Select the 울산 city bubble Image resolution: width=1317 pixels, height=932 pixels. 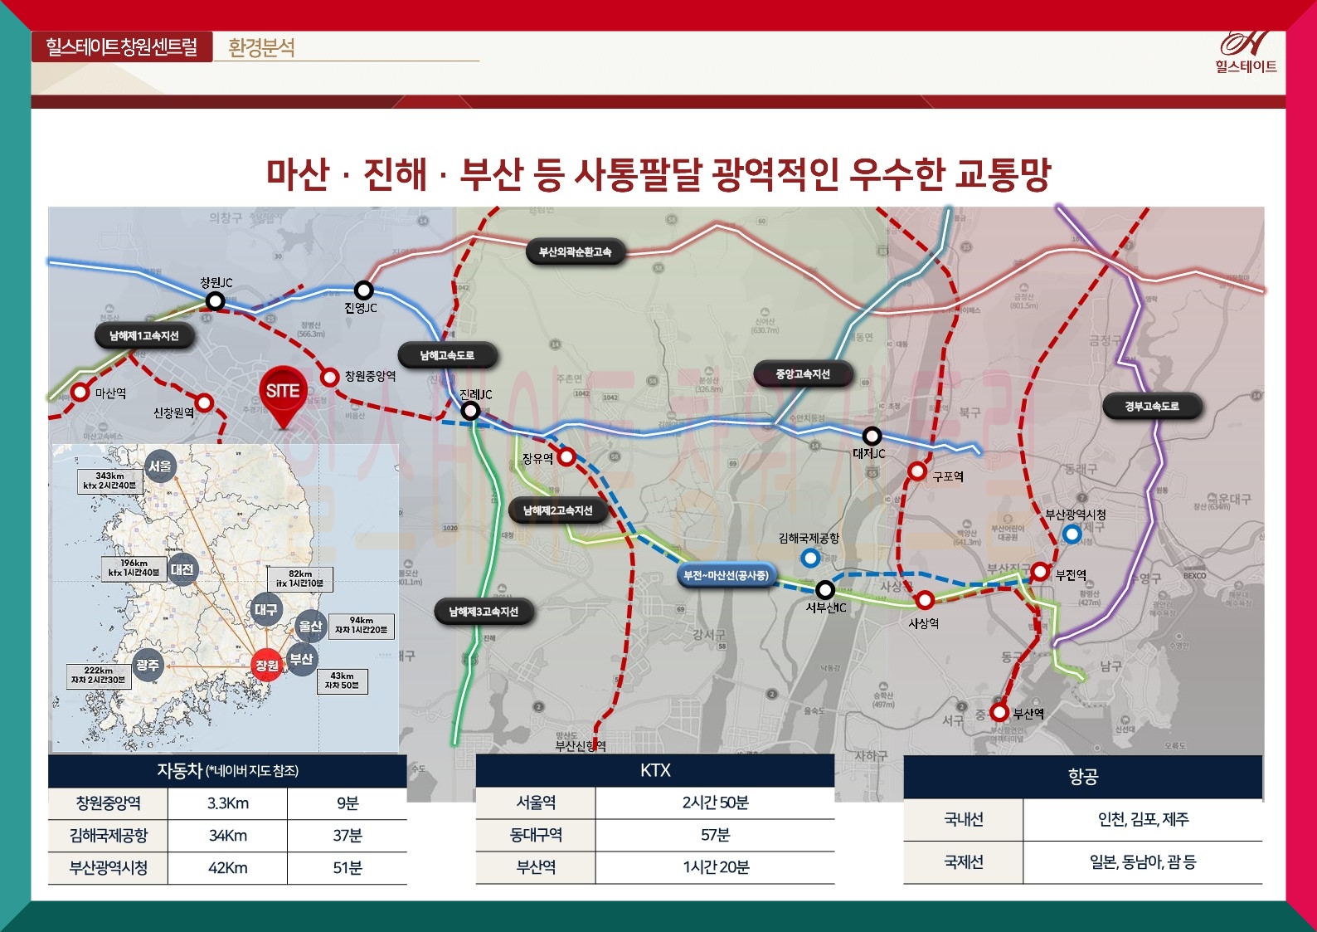tap(310, 627)
